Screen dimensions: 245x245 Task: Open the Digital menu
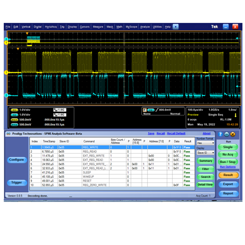pyautogui.click(x=38, y=27)
